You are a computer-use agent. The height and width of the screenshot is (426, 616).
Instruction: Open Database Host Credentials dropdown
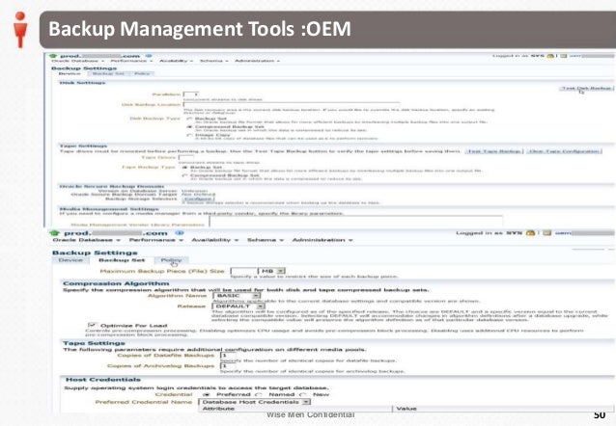click(255, 402)
